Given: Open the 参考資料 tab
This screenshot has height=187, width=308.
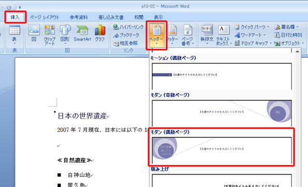Looking at the screenshot, I should [79, 17].
